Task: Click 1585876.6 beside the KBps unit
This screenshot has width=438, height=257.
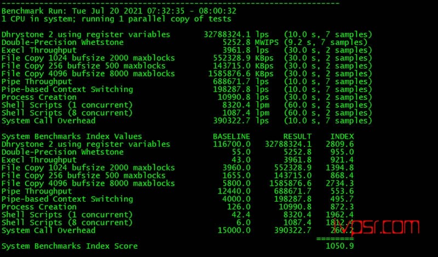Action: pyautogui.click(x=229, y=74)
